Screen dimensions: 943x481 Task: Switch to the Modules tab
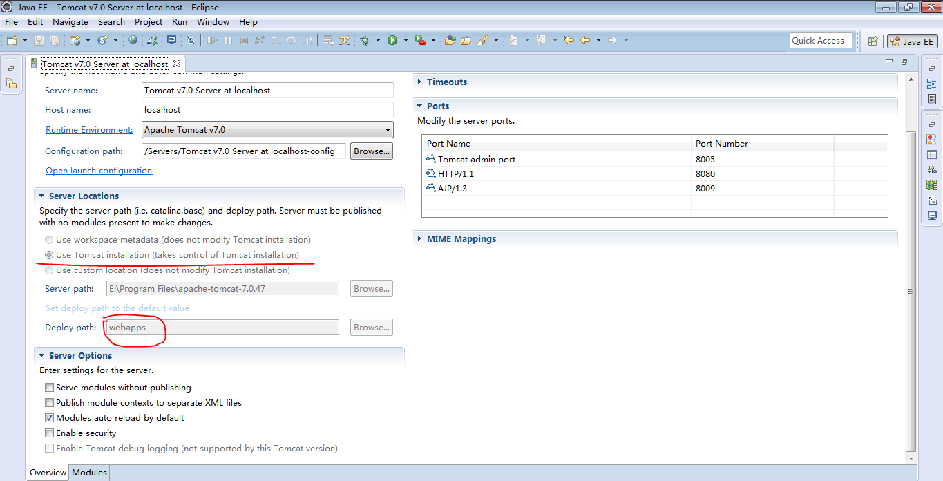[x=90, y=473]
